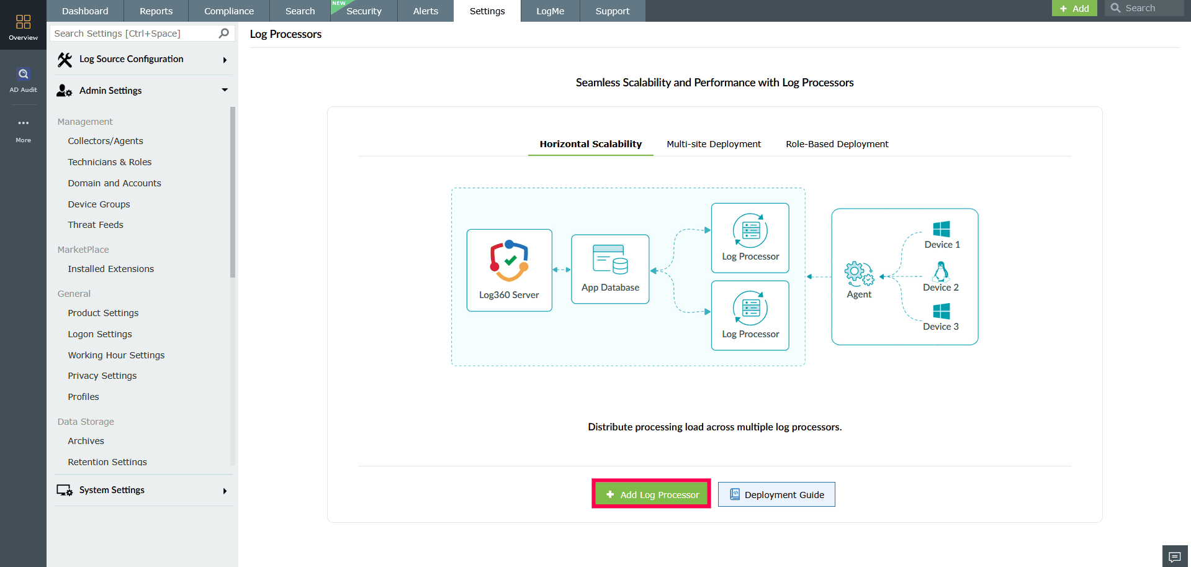Image resolution: width=1191 pixels, height=567 pixels.
Task: Click the App Database icon in diagram
Action: (x=610, y=259)
